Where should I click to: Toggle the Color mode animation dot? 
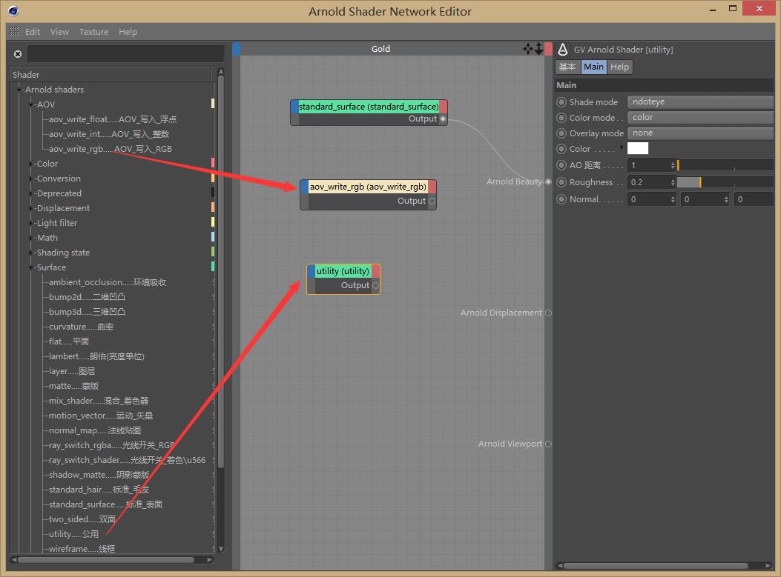tap(561, 118)
